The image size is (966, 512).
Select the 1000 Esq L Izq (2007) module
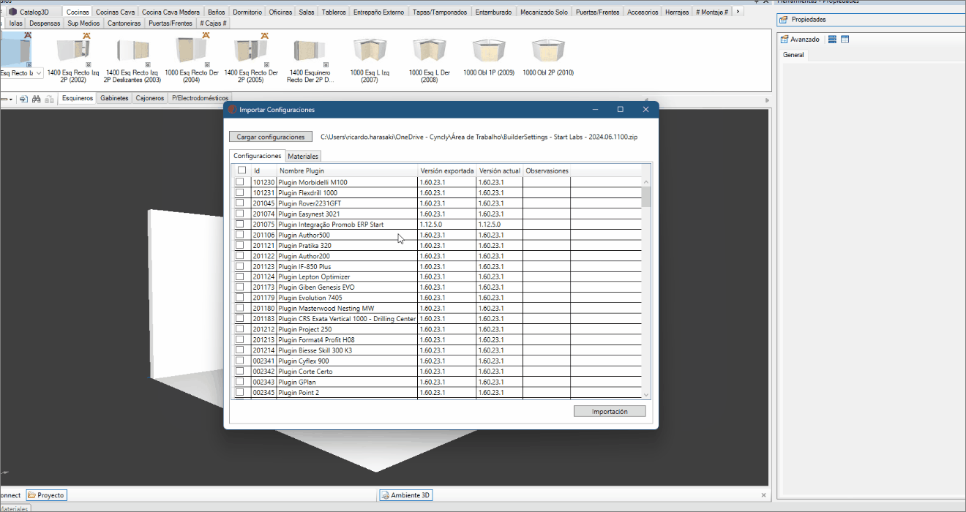click(370, 59)
